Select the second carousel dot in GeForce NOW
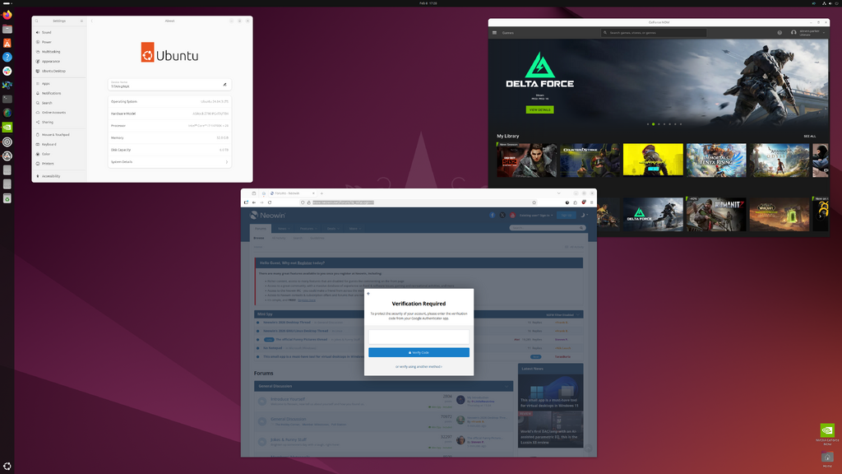This screenshot has height=474, width=842. coord(653,124)
